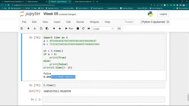This screenshot has width=189, height=106.
Task: Move selected cell down arrow
Action: coord(60,29)
